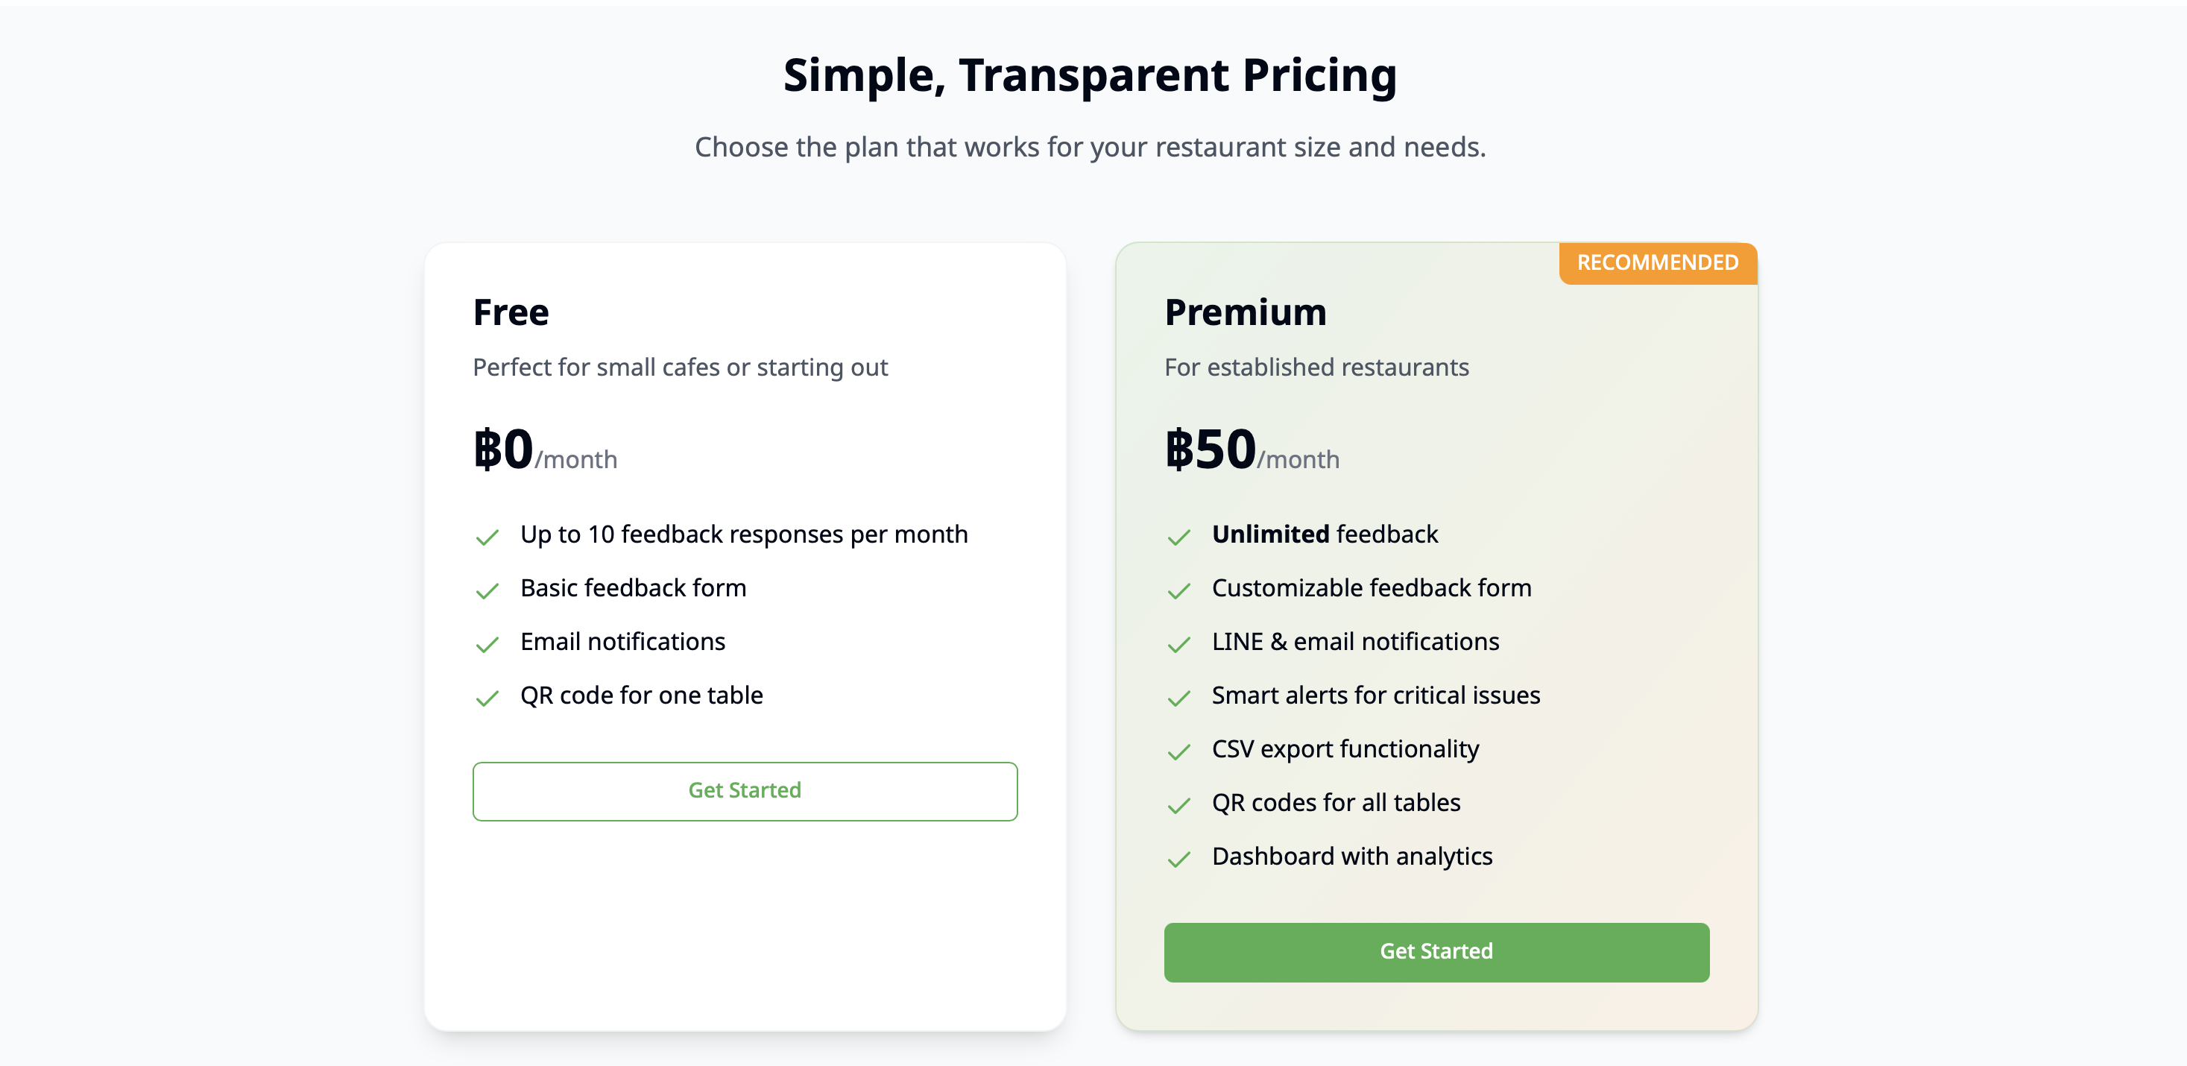Click the checkmark next to "Dashboard with analytics"
The height and width of the screenshot is (1066, 2187).
[1179, 860]
